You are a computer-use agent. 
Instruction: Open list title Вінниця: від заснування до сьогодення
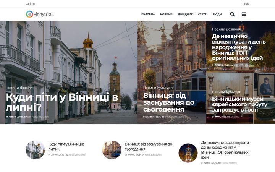(x=148, y=146)
